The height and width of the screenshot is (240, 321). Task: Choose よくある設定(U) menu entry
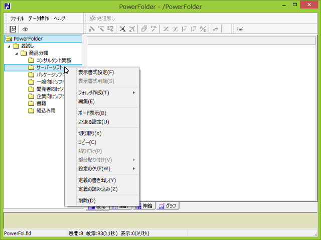point(108,122)
